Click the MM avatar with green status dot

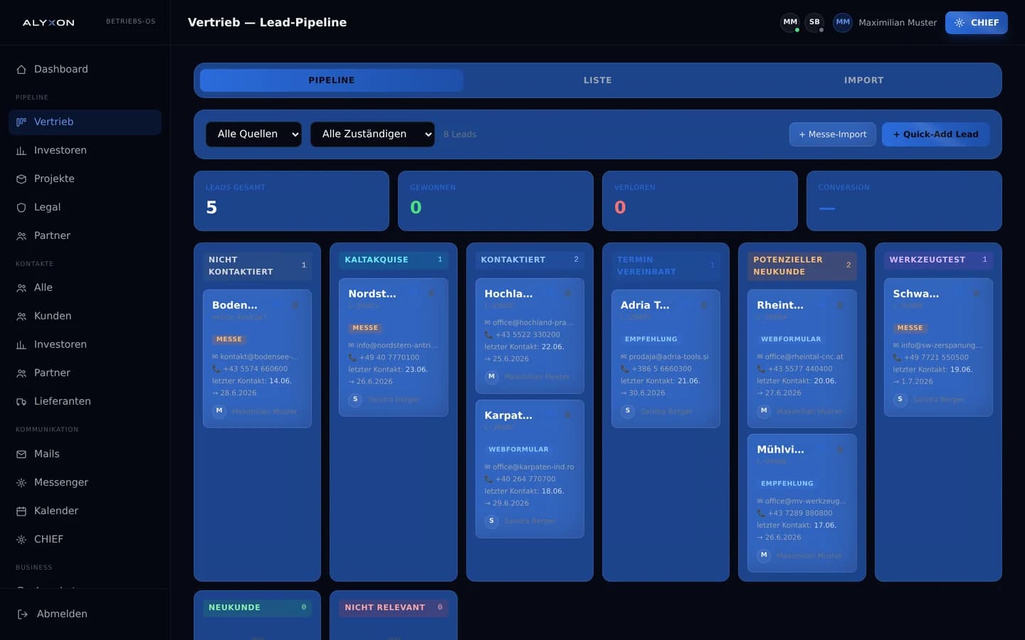coord(790,22)
